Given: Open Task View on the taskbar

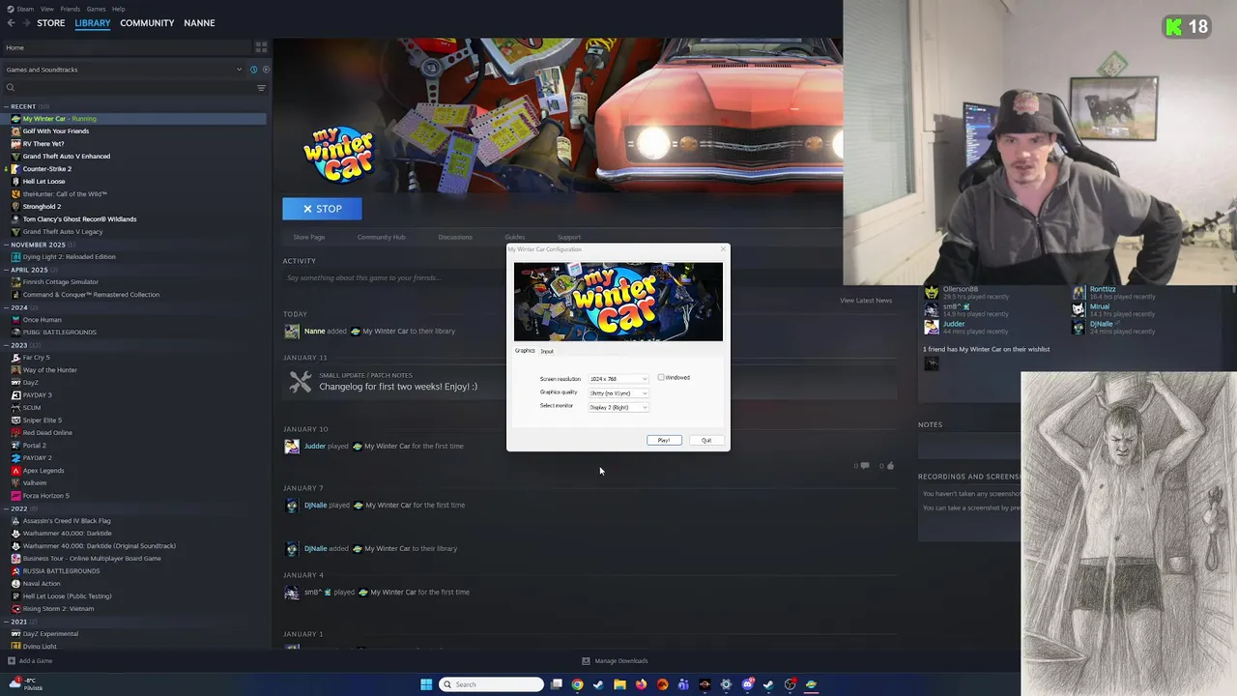Looking at the screenshot, I should (x=557, y=684).
